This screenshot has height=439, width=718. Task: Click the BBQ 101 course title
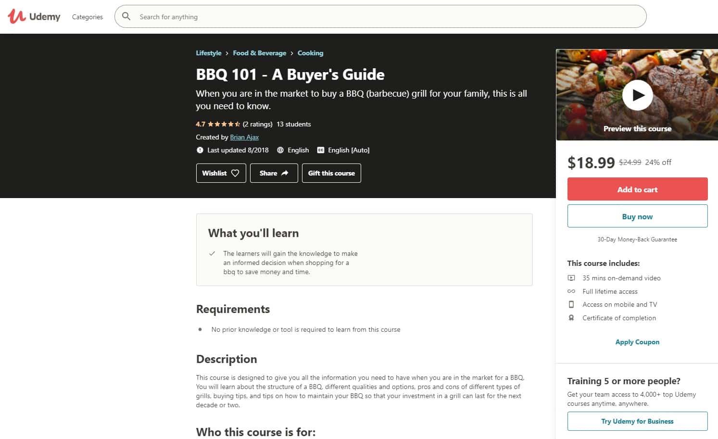290,75
